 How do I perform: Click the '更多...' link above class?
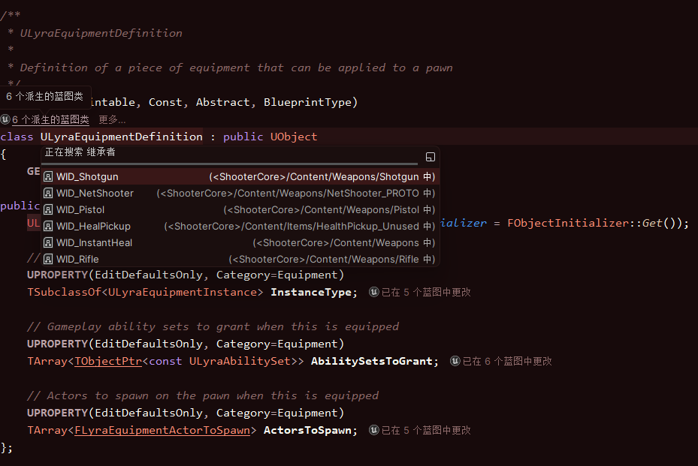coord(112,119)
